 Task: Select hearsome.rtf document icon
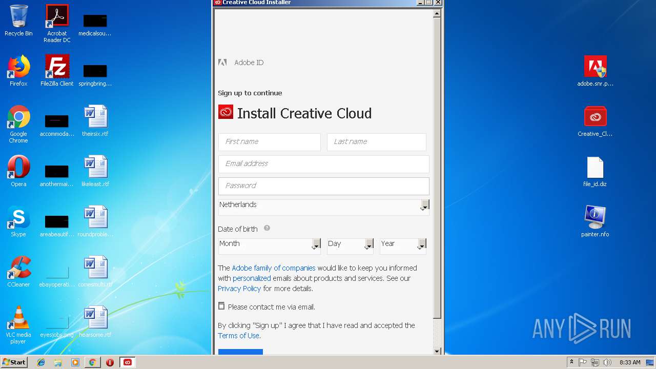pos(95,322)
